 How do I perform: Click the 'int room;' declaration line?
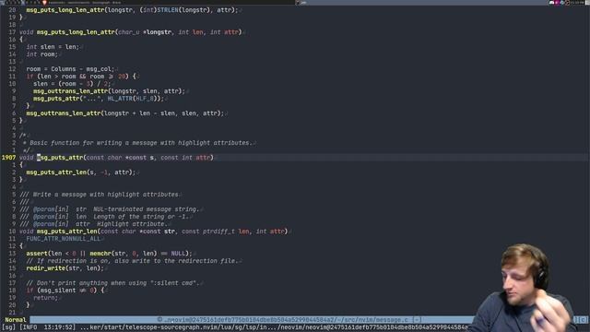coord(42,54)
